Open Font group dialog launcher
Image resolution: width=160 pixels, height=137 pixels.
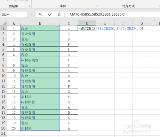click(x=97, y=6)
